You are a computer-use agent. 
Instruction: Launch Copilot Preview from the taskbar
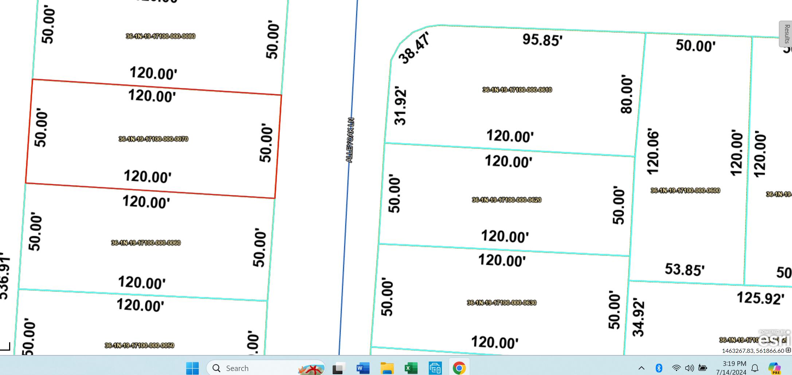coord(774,368)
